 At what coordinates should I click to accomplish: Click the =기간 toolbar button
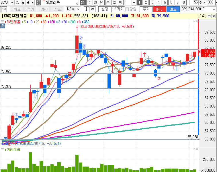(43, 9)
